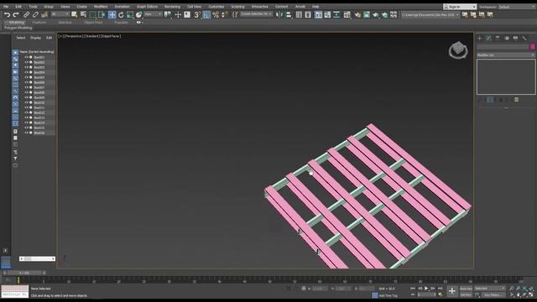Switch to the Modify command panel tab
Image resolution: width=537 pixels, height=302 pixels.
488,38
